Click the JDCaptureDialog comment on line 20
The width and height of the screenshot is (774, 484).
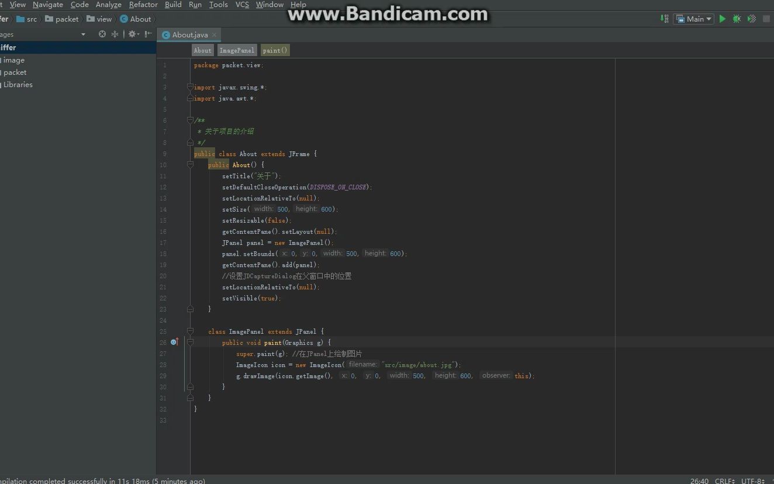pyautogui.click(x=287, y=276)
